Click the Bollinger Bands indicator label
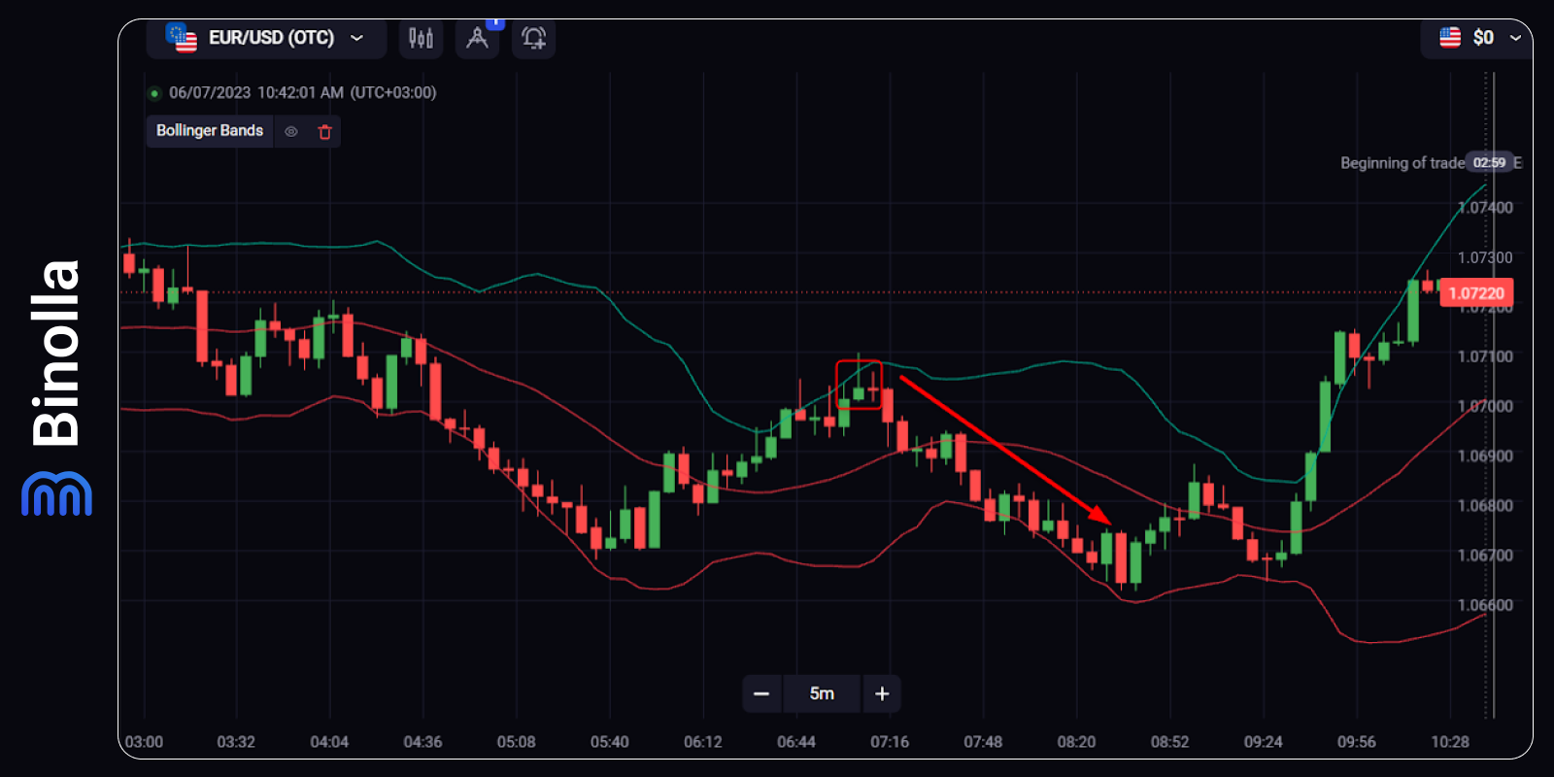Viewport: 1554px width, 777px height. coord(210,130)
